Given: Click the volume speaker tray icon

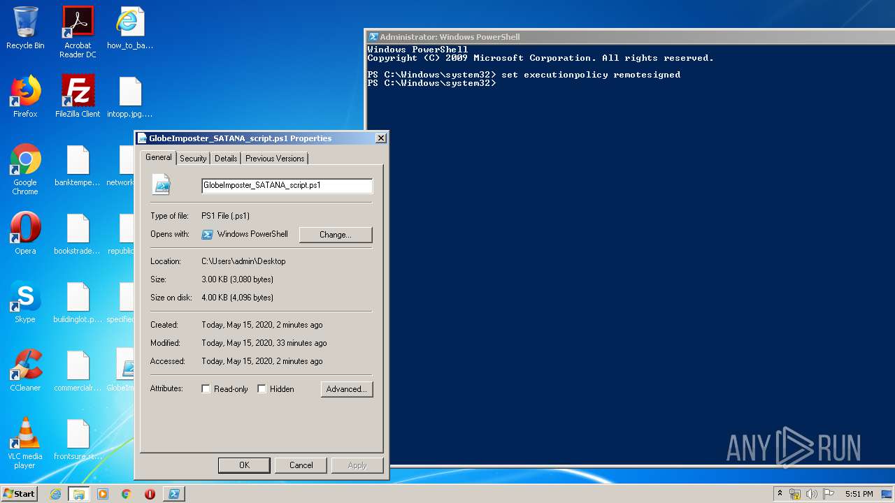Looking at the screenshot, I should [x=812, y=494].
